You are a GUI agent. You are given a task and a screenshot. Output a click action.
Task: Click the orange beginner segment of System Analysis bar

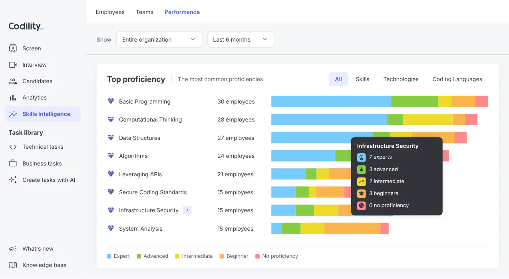pos(352,229)
